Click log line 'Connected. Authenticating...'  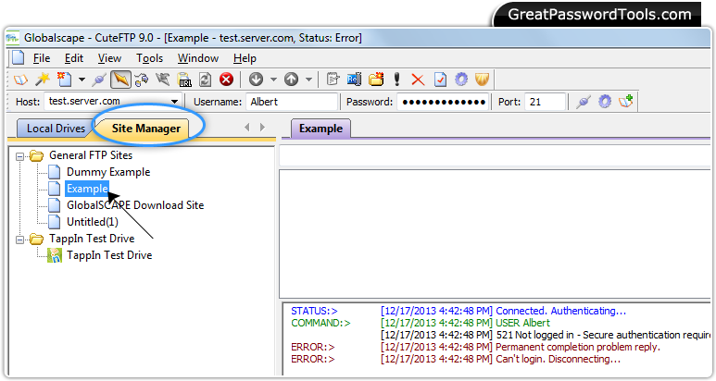(560, 311)
